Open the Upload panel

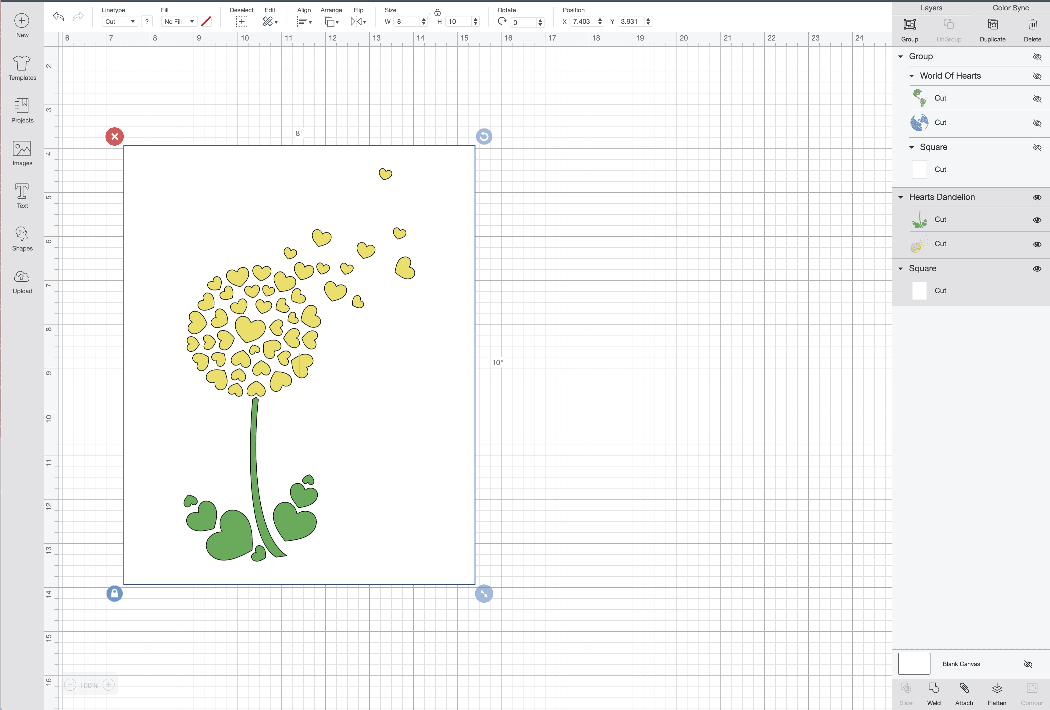22,282
